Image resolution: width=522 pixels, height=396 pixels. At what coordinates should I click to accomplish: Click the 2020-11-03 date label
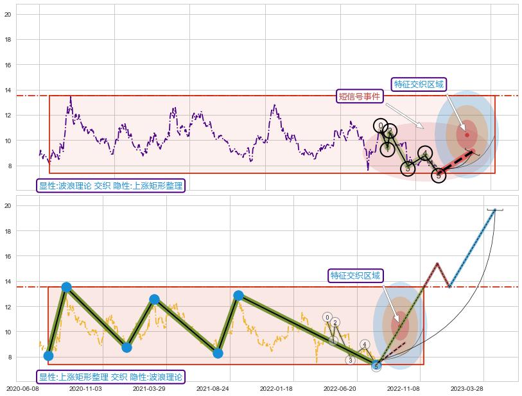[x=85, y=389]
